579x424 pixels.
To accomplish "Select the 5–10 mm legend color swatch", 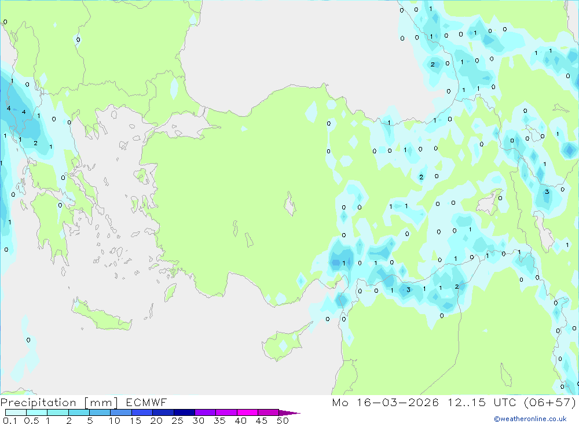I will [x=100, y=412].
